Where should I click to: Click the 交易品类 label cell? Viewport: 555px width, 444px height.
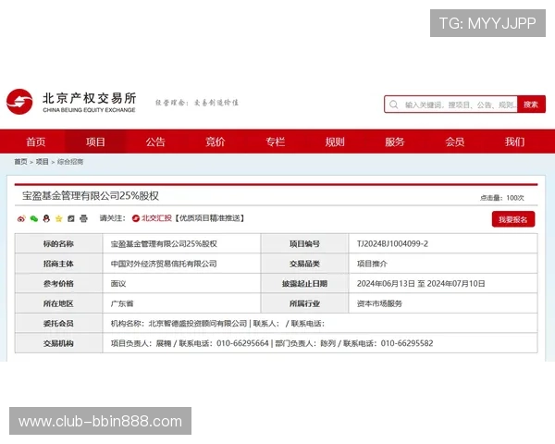pyautogui.click(x=304, y=264)
